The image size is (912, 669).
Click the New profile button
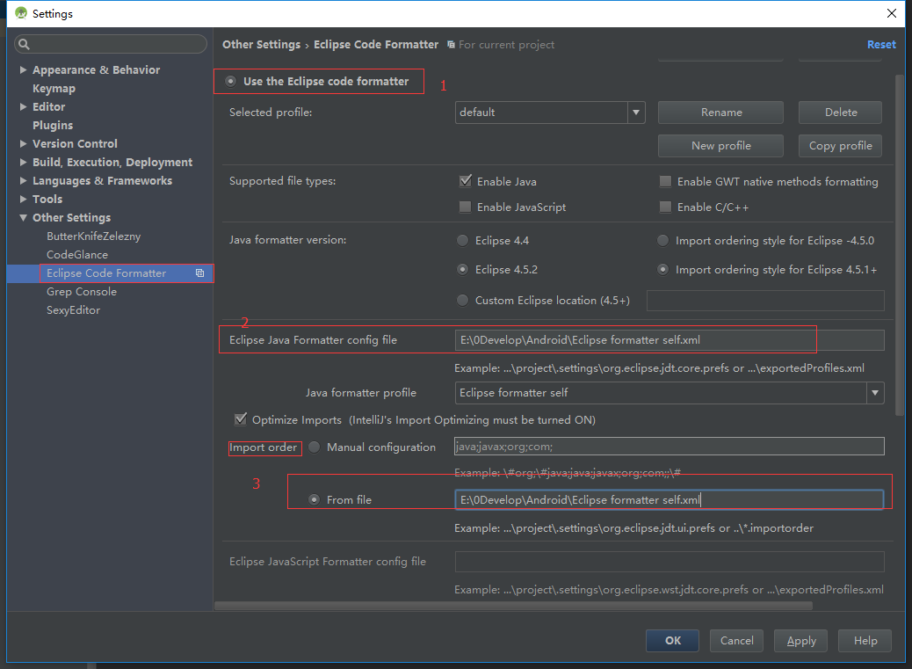click(x=720, y=145)
